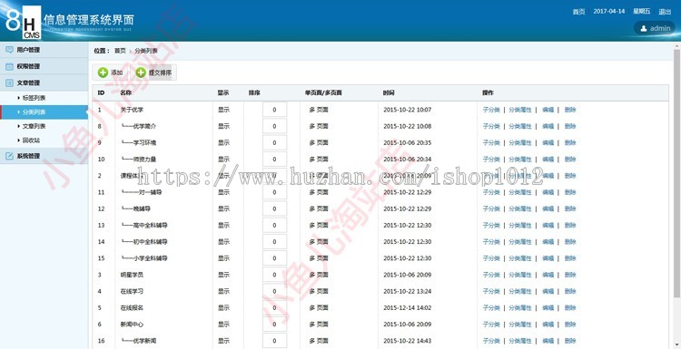The width and height of the screenshot is (681, 349).
Task: Click the sort input for 明星学员
Action: coord(274,275)
